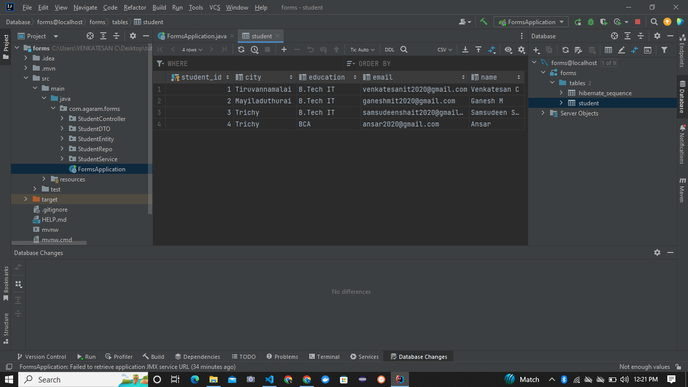The width and height of the screenshot is (688, 387).
Task: Expand Server Objects node
Action: (543, 113)
